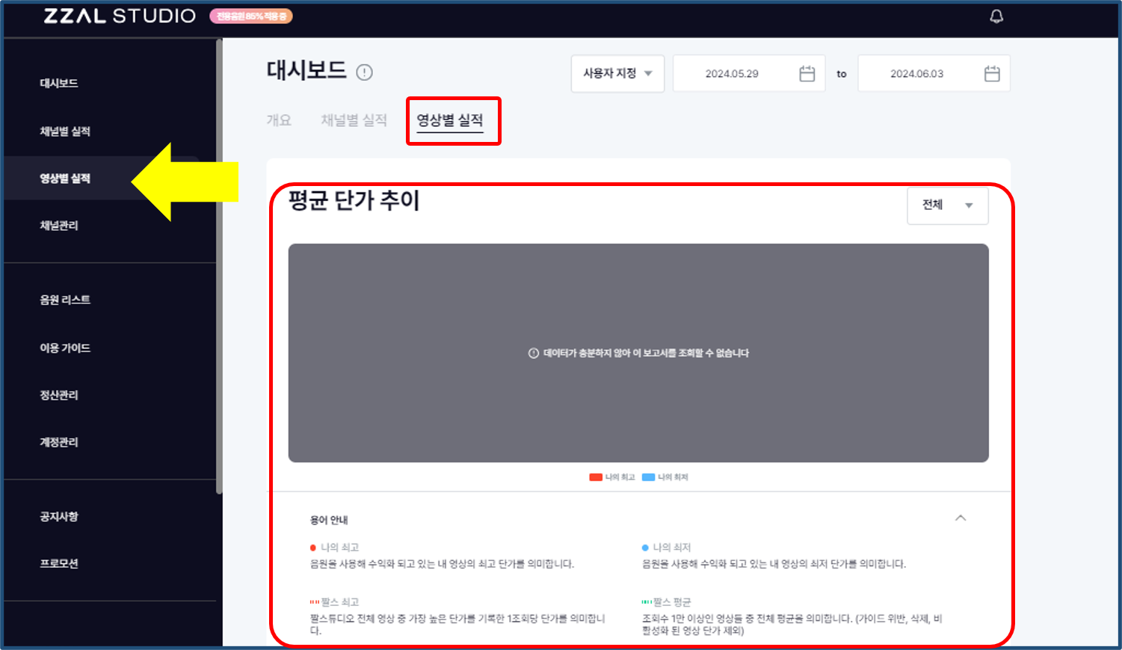Collapse the 용어 안내 section chevron
This screenshot has width=1122, height=650.
tap(961, 518)
